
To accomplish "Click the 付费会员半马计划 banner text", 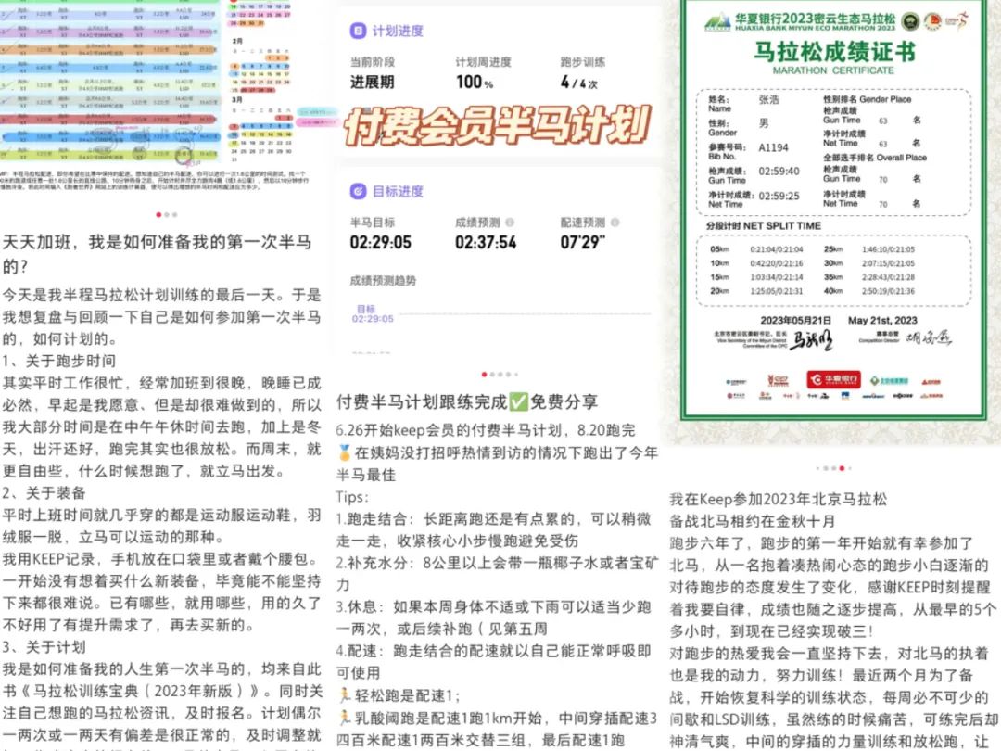I will point(496,128).
